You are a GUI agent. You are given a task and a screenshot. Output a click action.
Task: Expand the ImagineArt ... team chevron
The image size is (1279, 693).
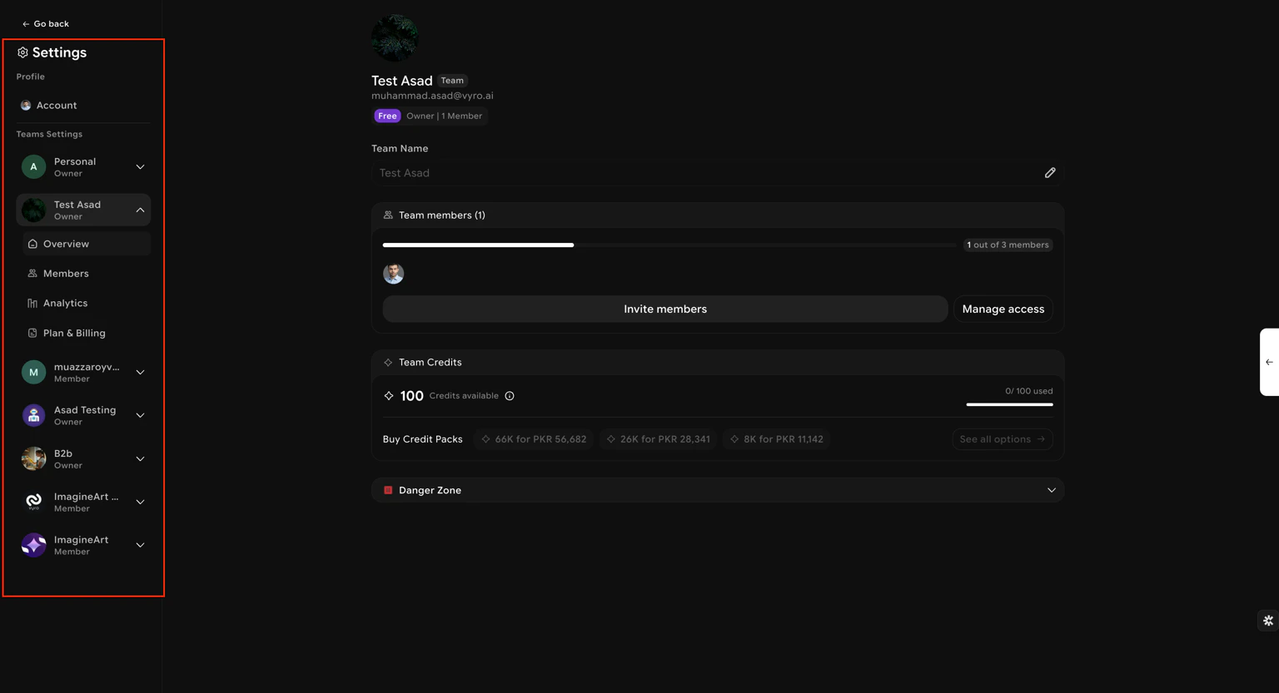[x=140, y=502]
